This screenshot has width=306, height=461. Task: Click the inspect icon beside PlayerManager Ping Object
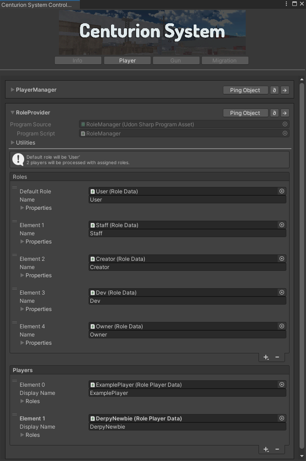click(x=274, y=90)
